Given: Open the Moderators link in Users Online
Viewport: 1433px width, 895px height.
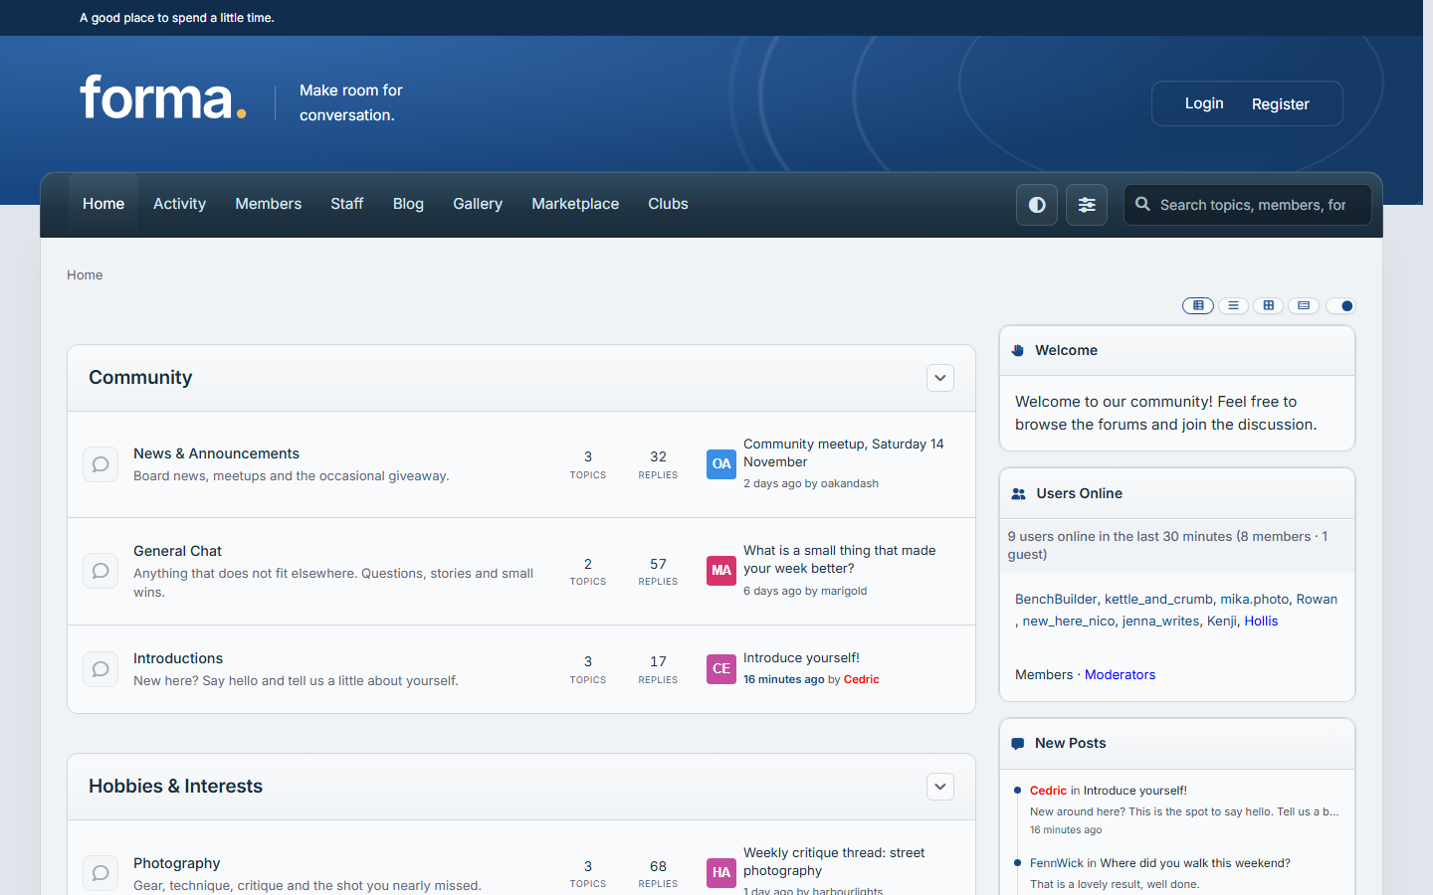Looking at the screenshot, I should click(1120, 674).
